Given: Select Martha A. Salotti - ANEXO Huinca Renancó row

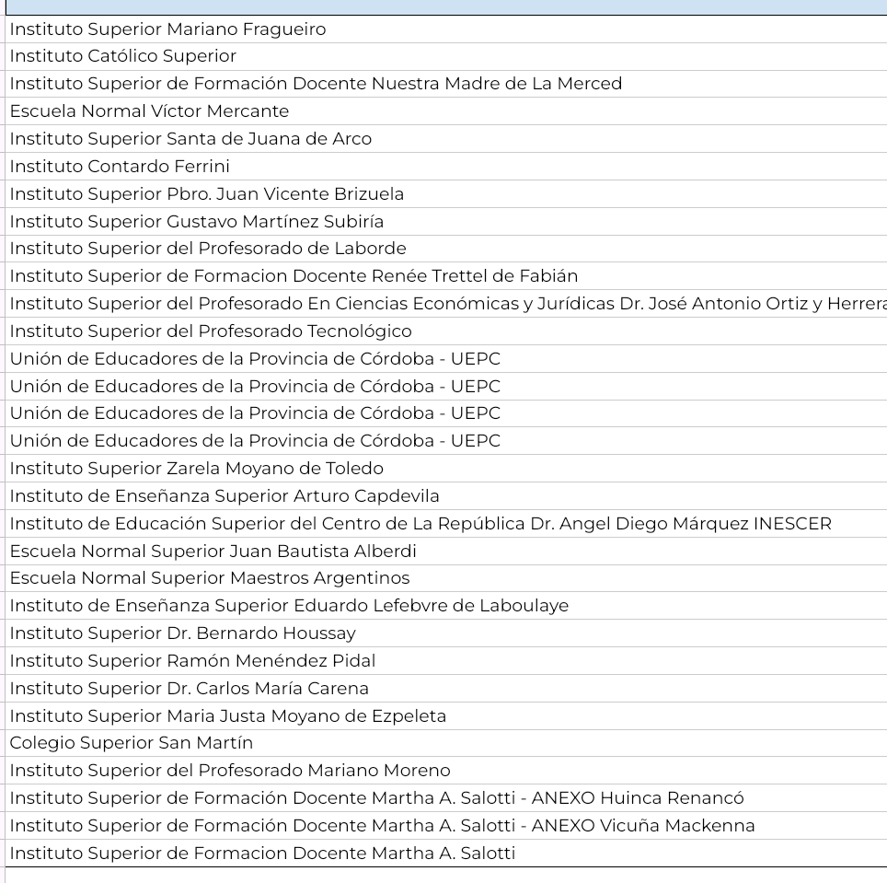Looking at the screenshot, I should click(446, 798).
